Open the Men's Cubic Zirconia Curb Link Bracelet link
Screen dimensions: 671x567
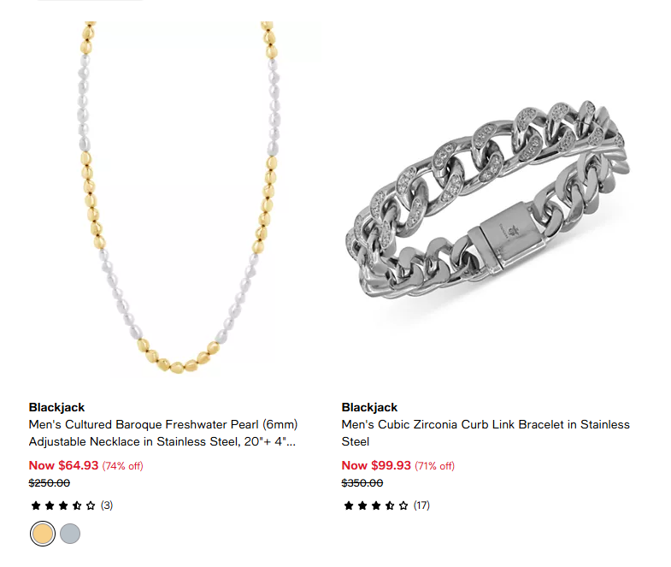point(485,433)
